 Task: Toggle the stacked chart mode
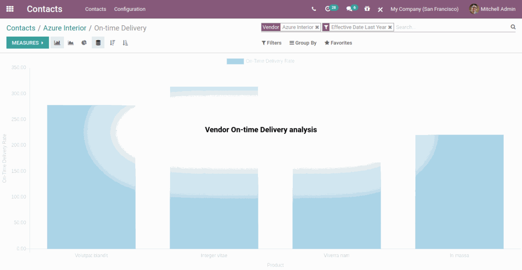pyautogui.click(x=98, y=43)
